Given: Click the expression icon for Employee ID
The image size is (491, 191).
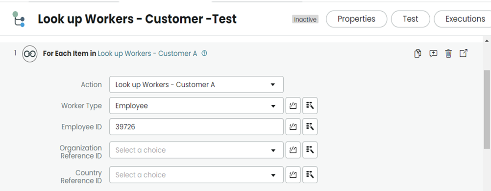Looking at the screenshot, I should (293, 127).
